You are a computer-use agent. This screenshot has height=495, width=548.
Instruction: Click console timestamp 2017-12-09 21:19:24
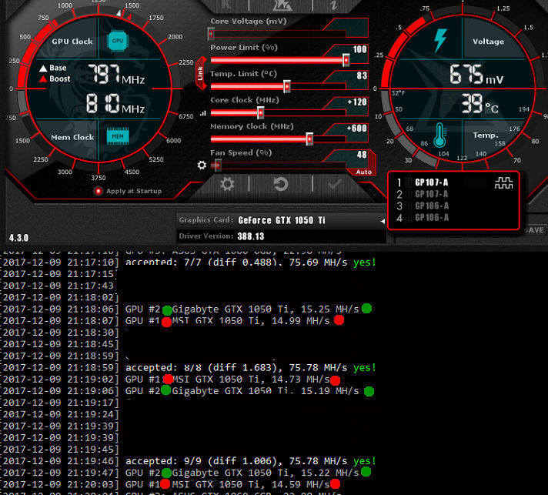(60, 415)
